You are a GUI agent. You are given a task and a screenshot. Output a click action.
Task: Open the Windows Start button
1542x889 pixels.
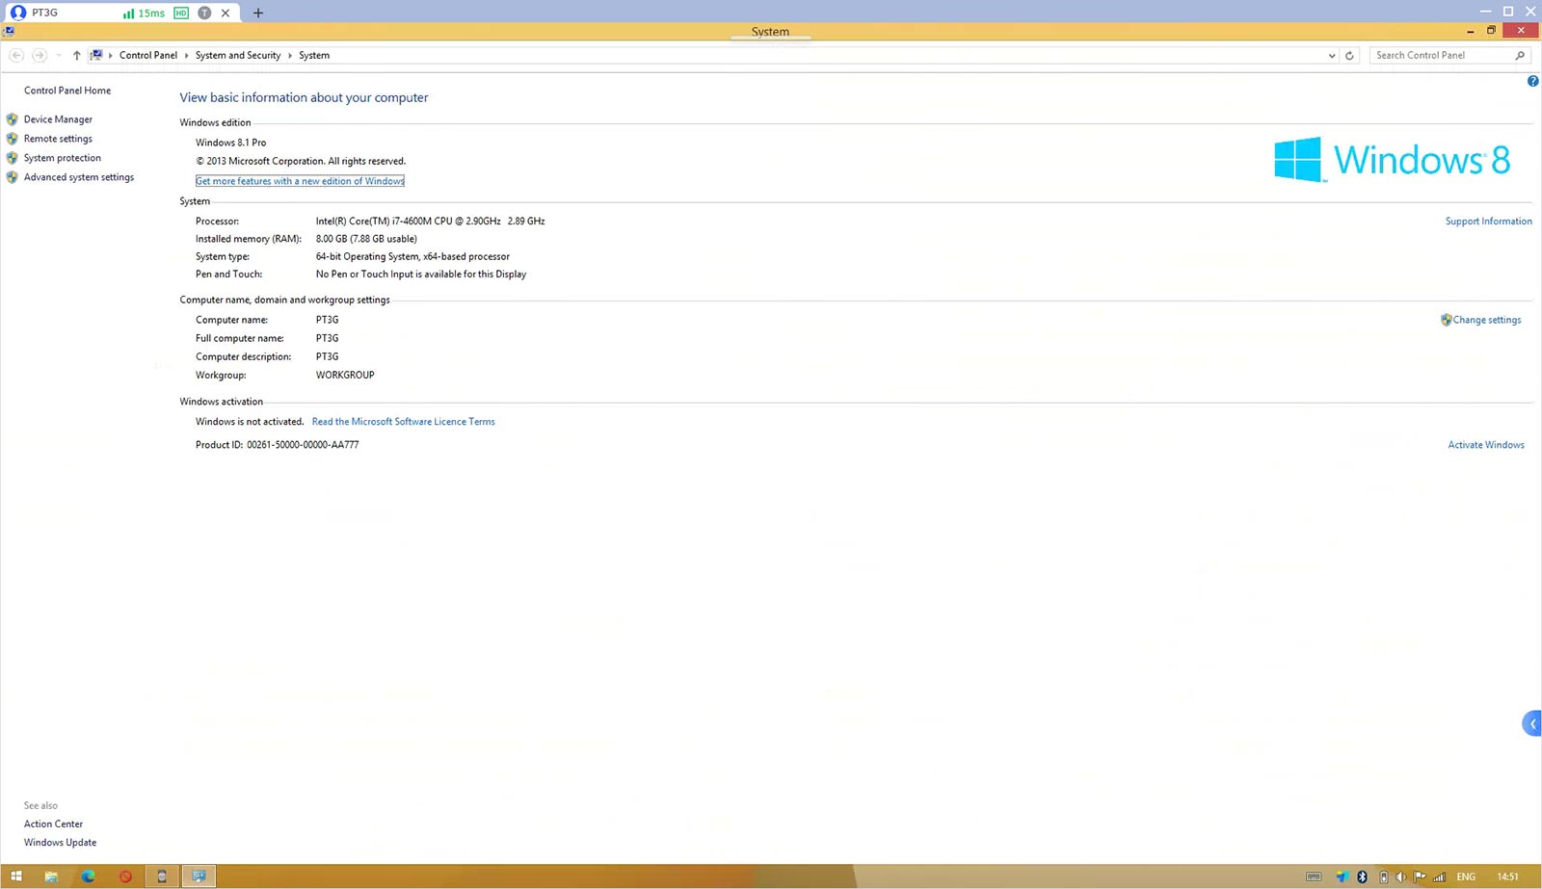[x=15, y=876]
